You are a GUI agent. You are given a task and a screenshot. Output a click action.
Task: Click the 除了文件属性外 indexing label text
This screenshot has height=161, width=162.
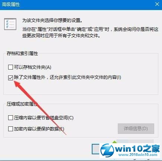[68, 77]
